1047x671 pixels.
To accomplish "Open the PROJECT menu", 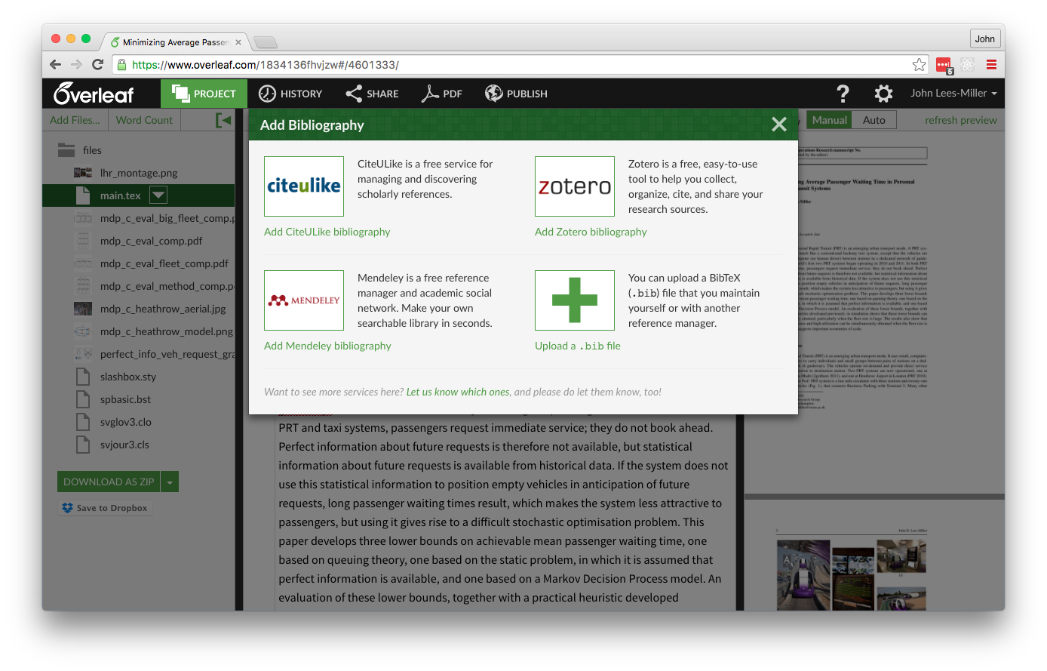I will 204,94.
